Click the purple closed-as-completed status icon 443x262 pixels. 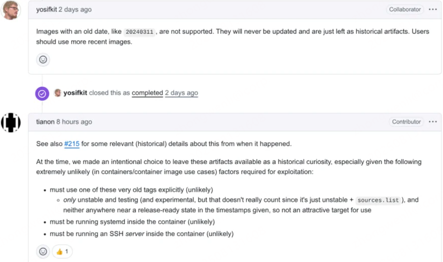(x=42, y=94)
